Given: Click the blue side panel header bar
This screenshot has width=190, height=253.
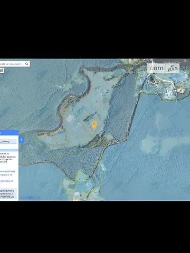Looking at the screenshot, I should [9, 132].
